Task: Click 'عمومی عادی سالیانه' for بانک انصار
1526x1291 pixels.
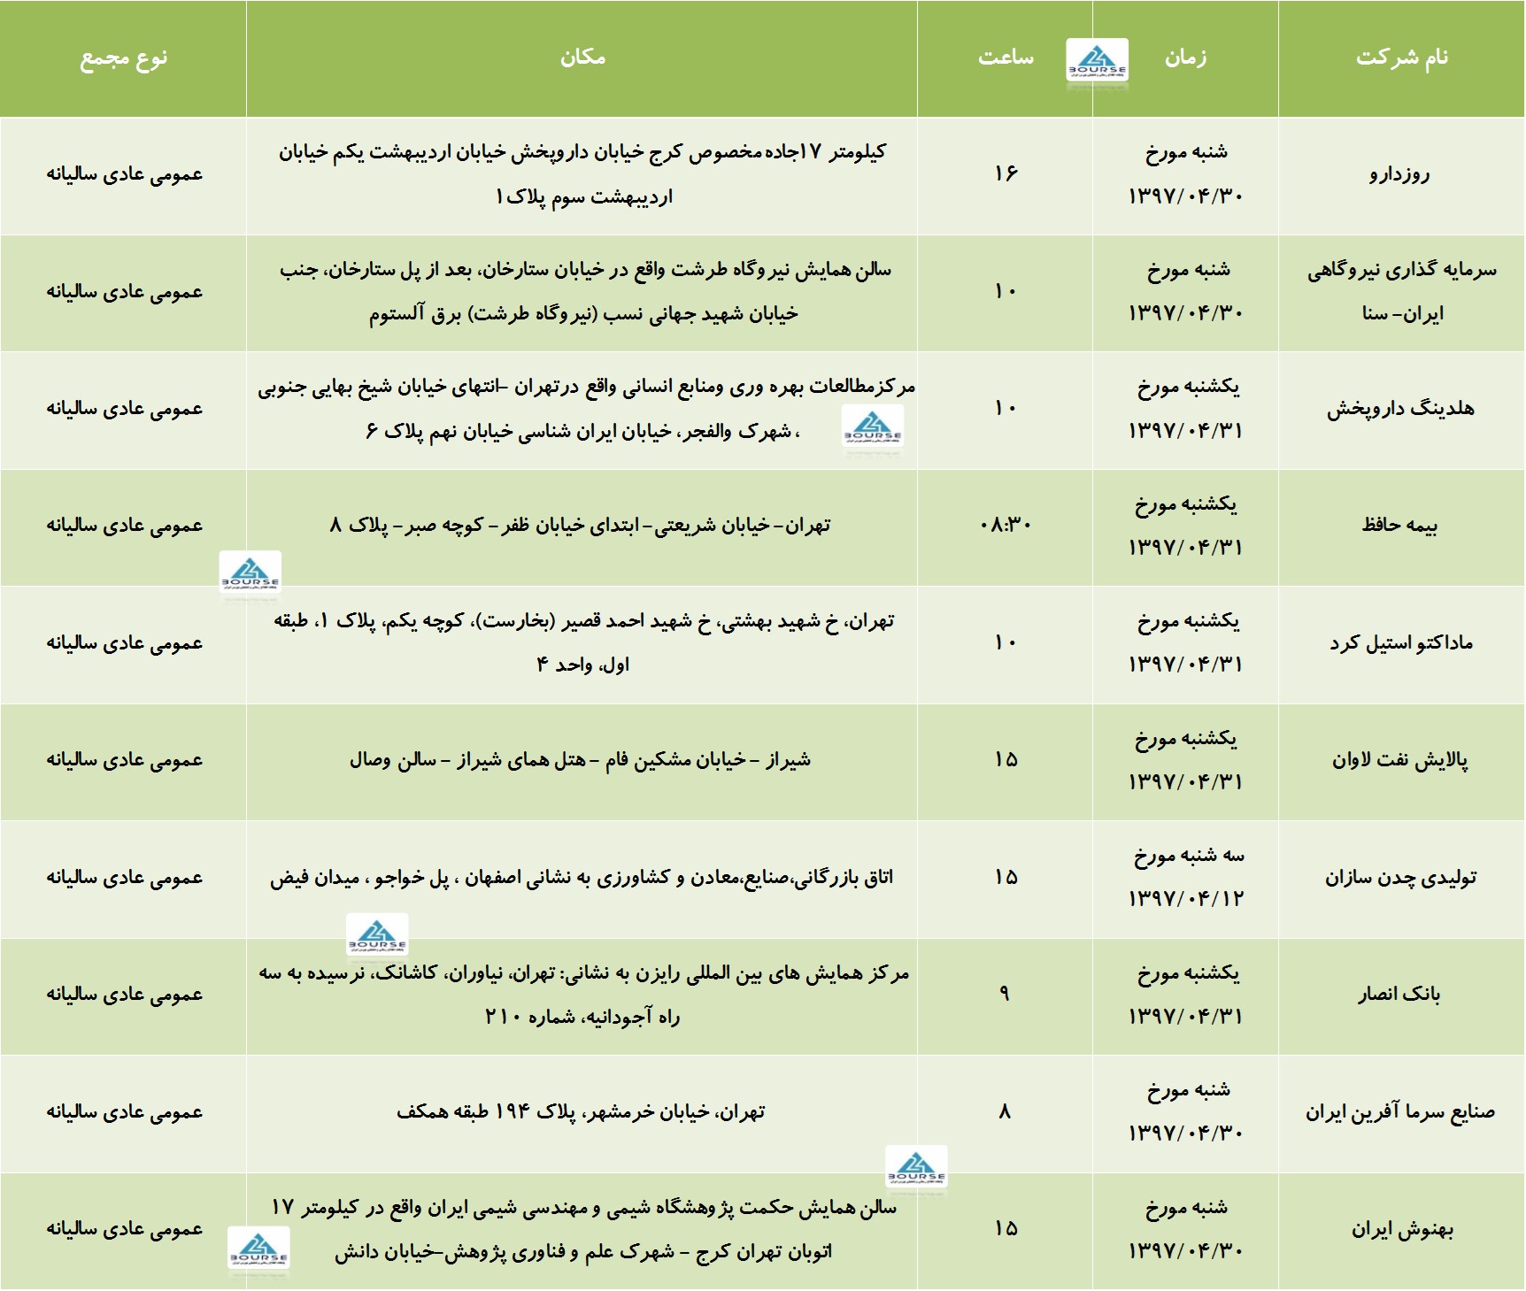Action: (125, 995)
